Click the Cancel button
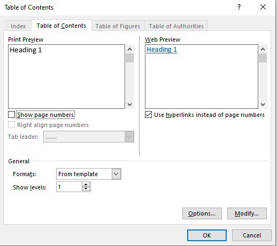The width and height of the screenshot is (277, 246). click(x=252, y=235)
